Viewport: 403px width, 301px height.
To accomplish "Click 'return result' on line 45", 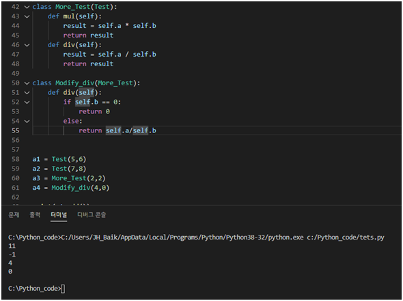I will coord(88,35).
